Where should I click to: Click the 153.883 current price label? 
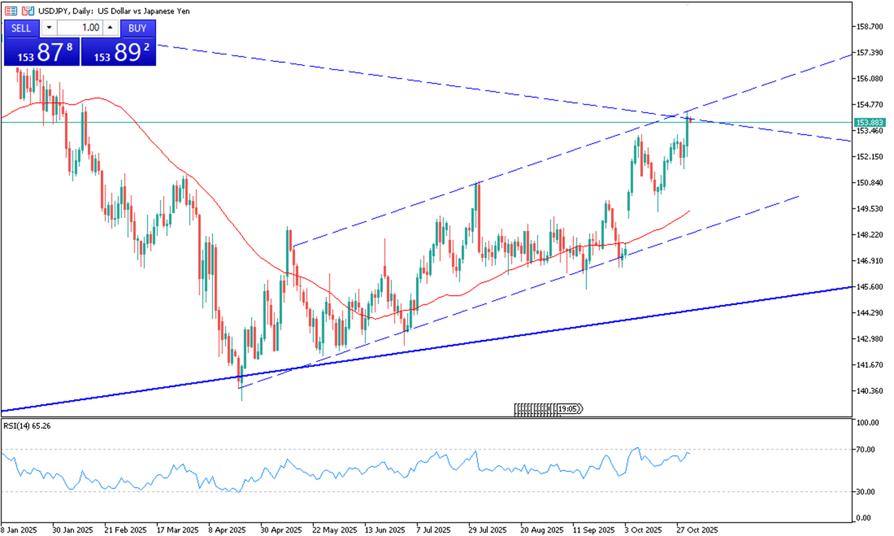tap(868, 122)
